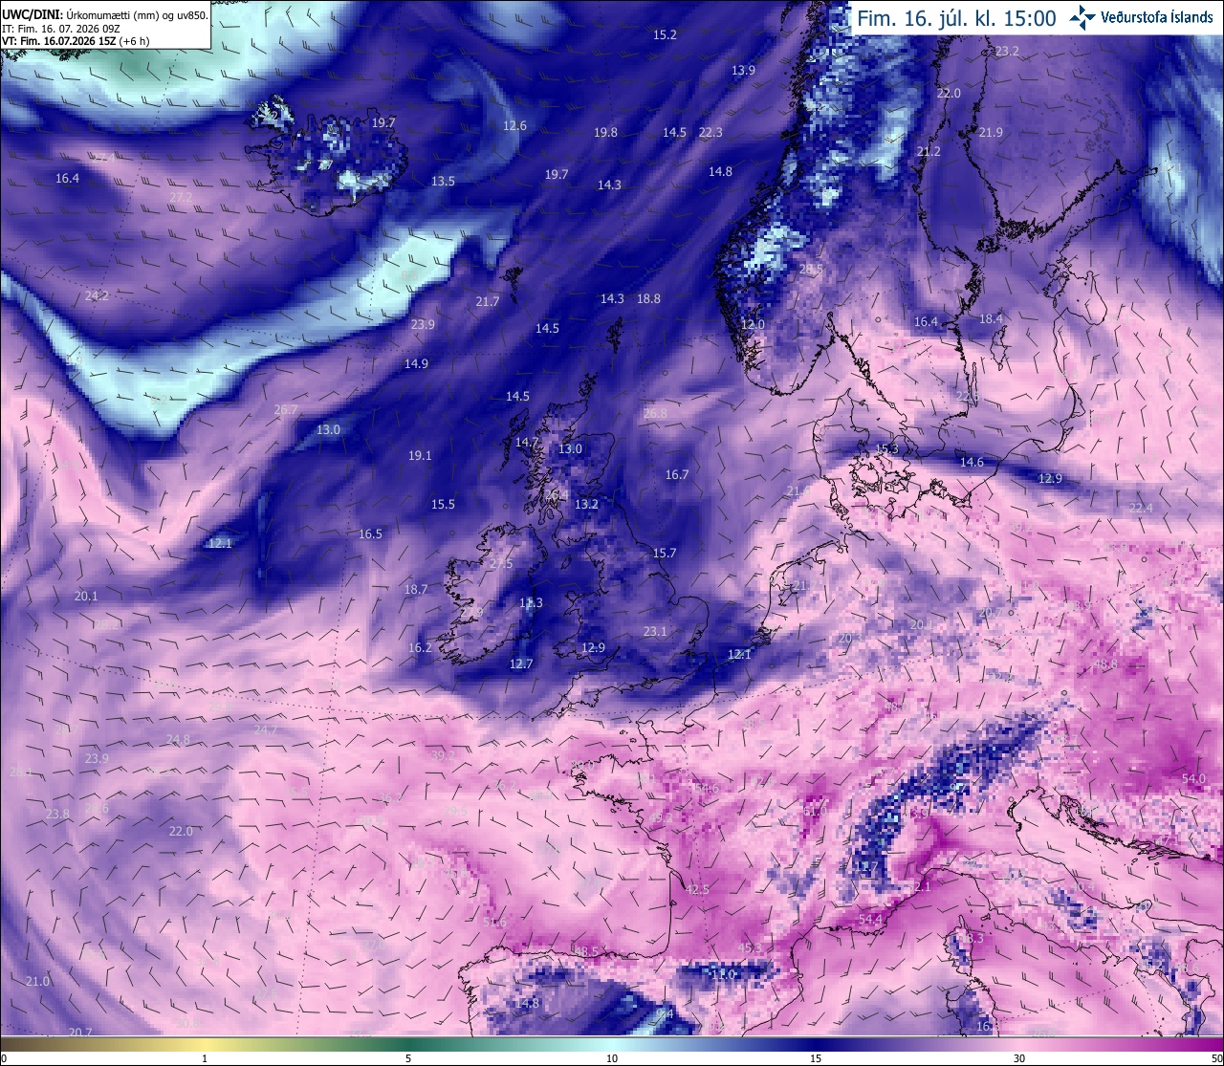Click the 15.2 value at the map top
Image resolution: width=1224 pixels, height=1066 pixels.
click(x=665, y=35)
